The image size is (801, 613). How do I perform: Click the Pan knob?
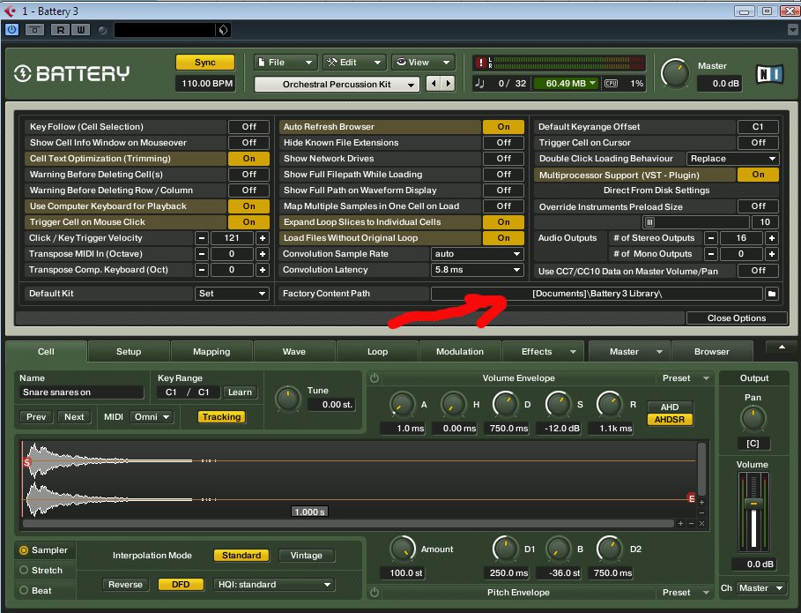(753, 418)
